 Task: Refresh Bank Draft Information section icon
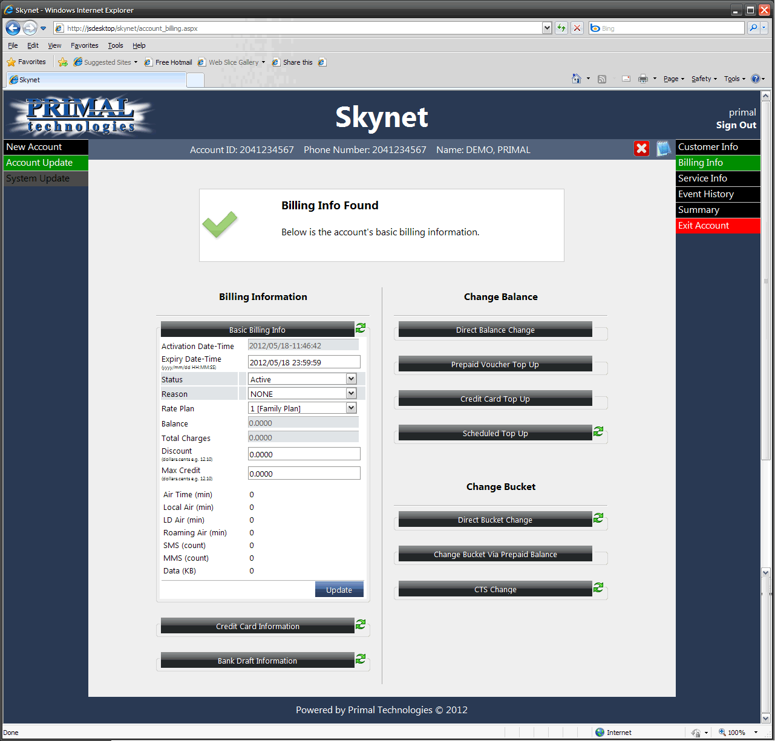[x=361, y=659]
